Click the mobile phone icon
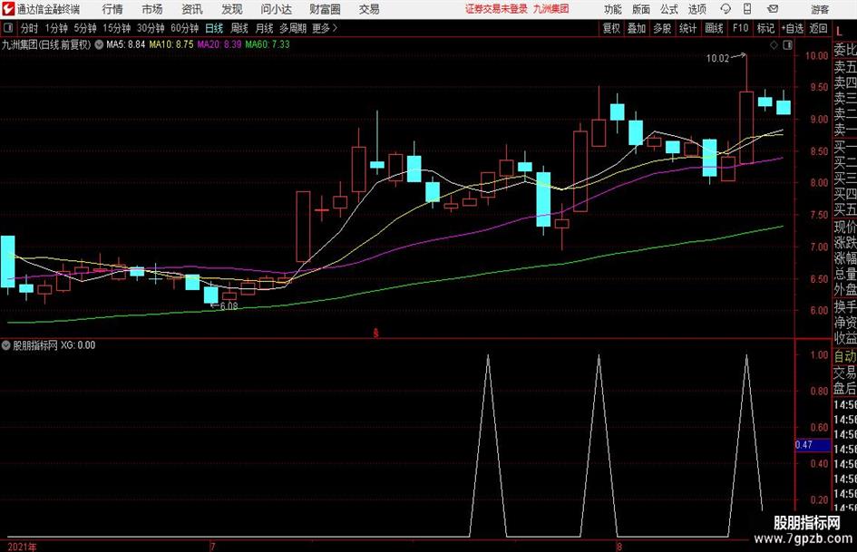Screen dimensions: 857x552 747,9
